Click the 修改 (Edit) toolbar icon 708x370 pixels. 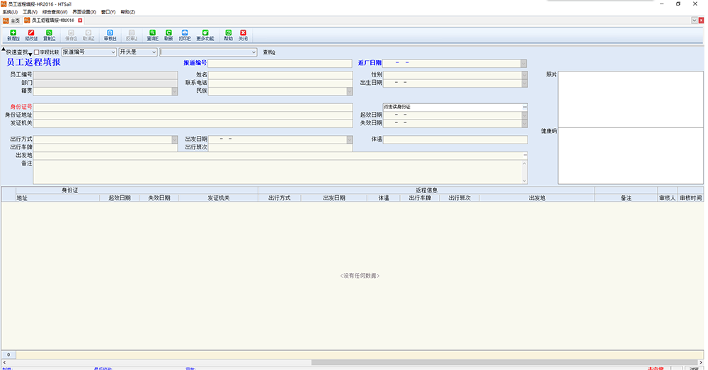click(31, 35)
